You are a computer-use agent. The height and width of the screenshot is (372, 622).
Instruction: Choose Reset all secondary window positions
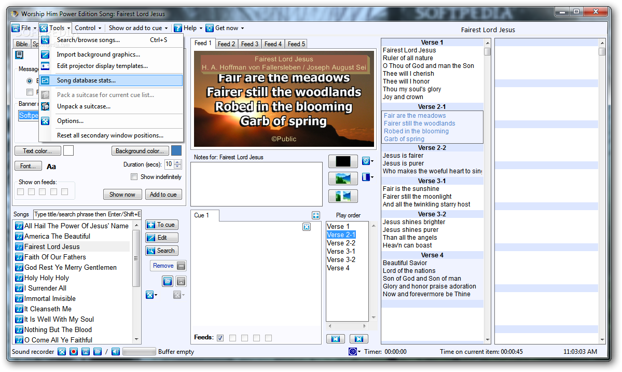111,135
